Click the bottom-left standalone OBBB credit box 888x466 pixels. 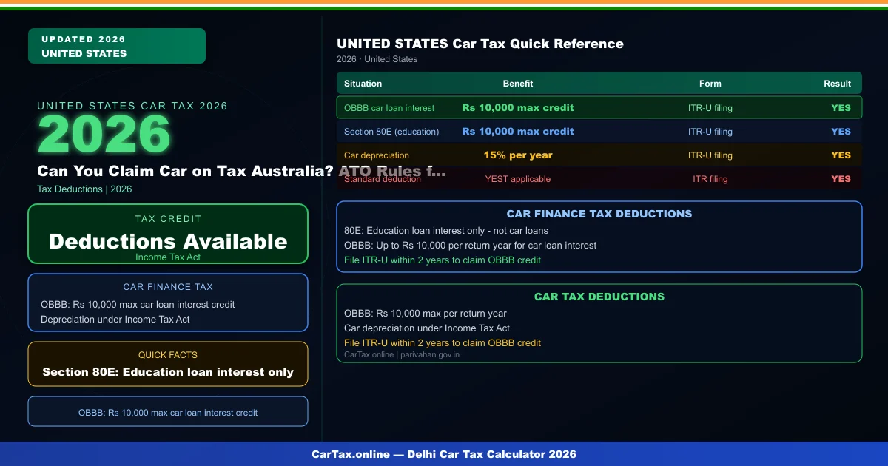tap(168, 411)
